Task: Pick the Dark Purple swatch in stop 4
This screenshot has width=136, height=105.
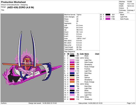Action: [x=72, y=62]
